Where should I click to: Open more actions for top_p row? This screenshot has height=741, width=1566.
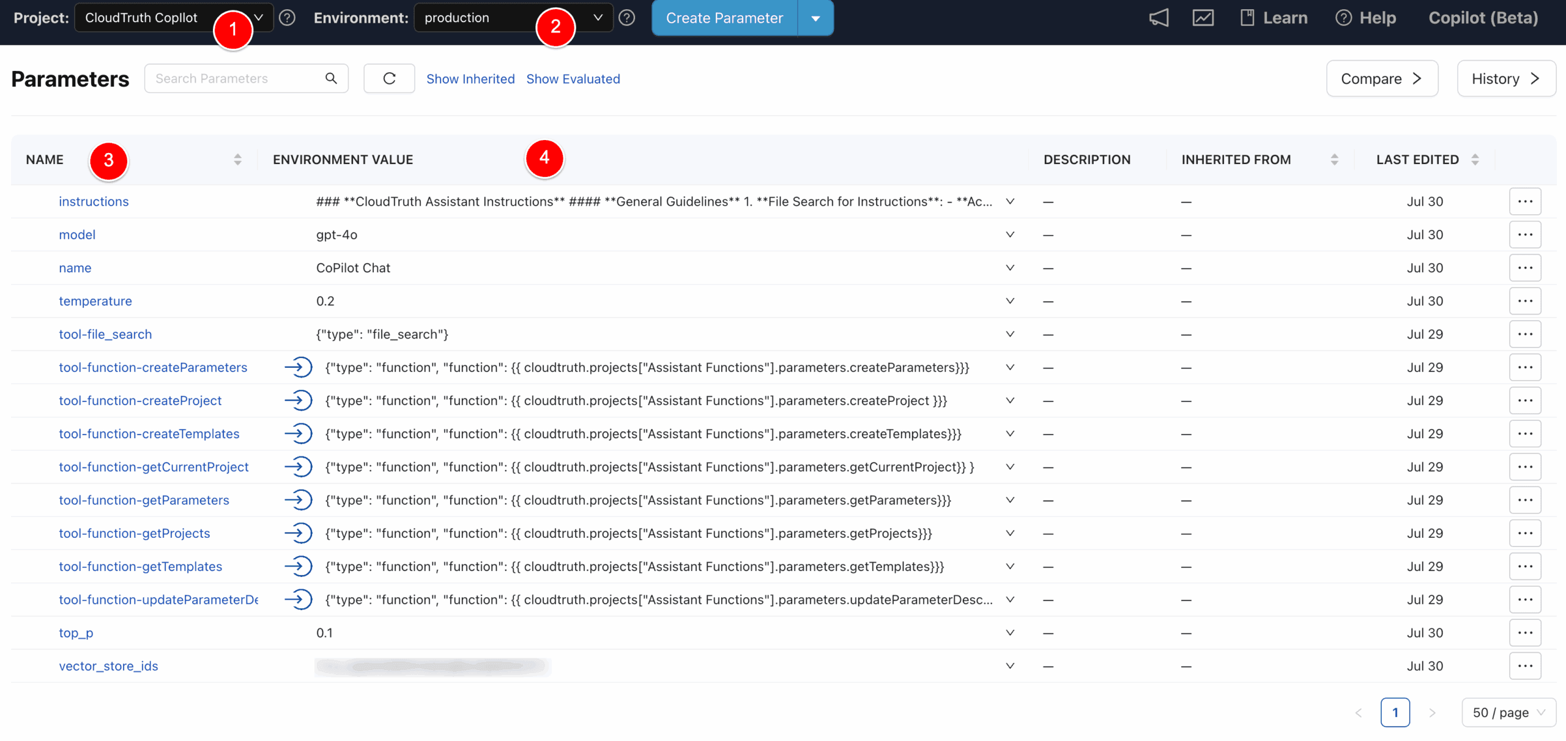click(1525, 633)
